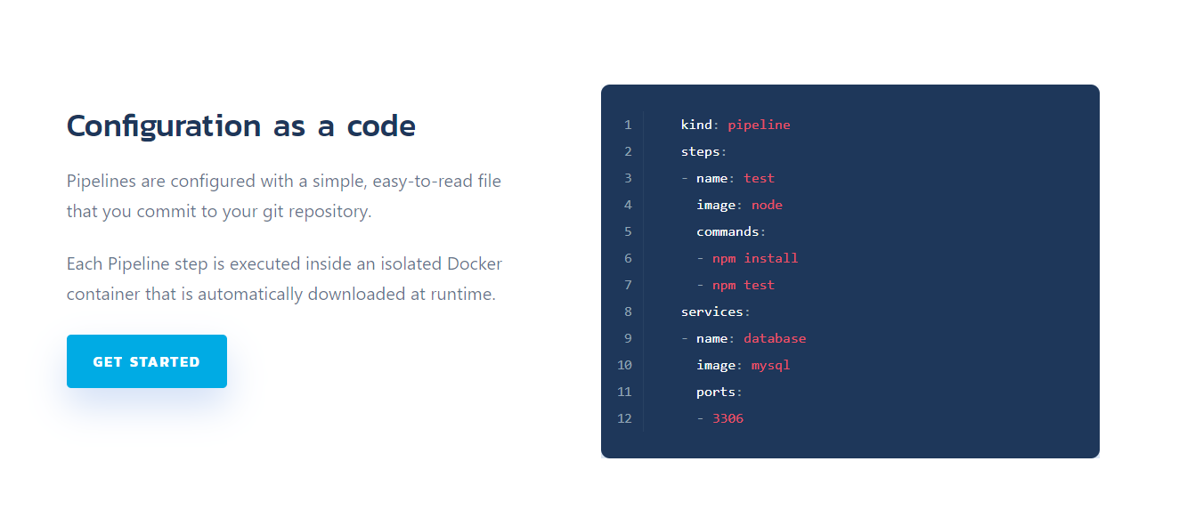This screenshot has width=1187, height=518.
Task: Click the paragraph starting 'Pipelines are configured'
Action: click(284, 197)
